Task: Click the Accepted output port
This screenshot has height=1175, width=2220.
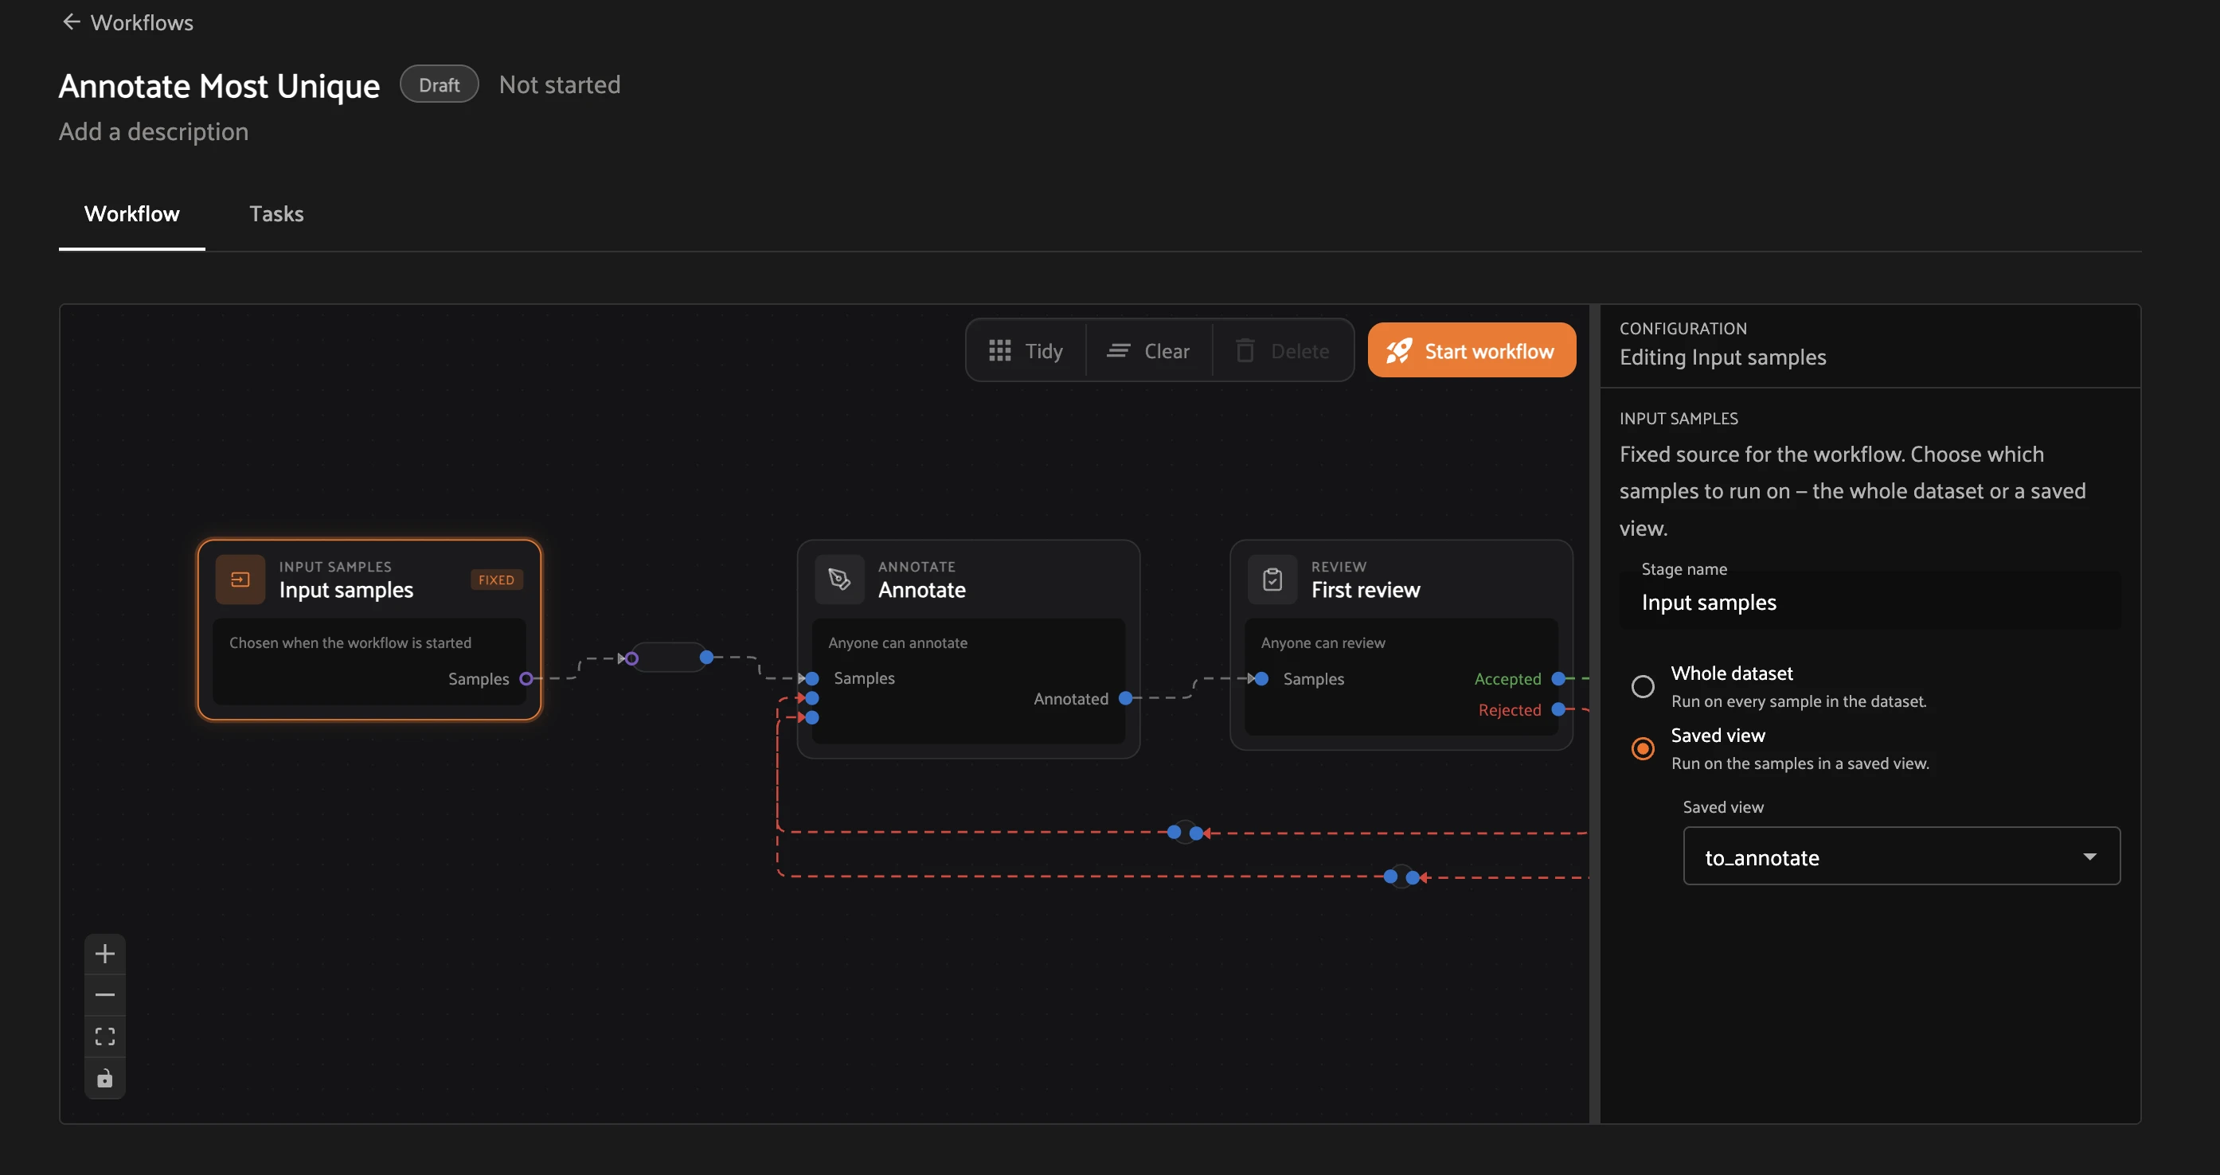Action: pyautogui.click(x=1558, y=679)
